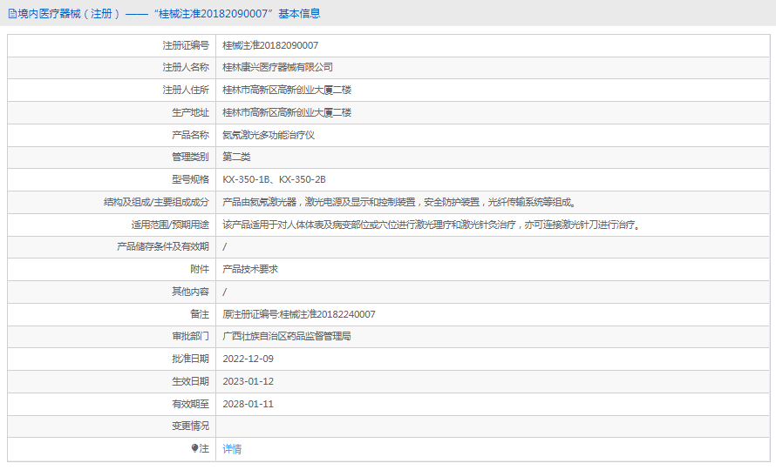This screenshot has height=470, width=776.
Task: Click the lightbulb icon next to 注
Action: pos(194,448)
